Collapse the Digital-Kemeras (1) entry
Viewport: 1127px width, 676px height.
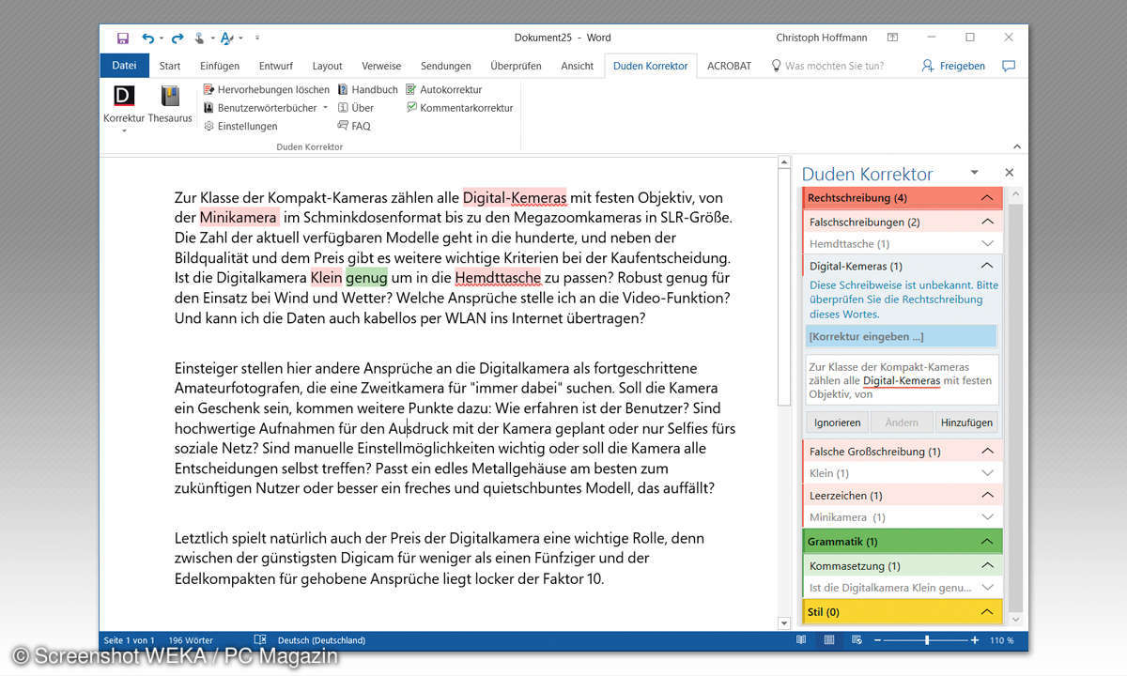(x=986, y=266)
